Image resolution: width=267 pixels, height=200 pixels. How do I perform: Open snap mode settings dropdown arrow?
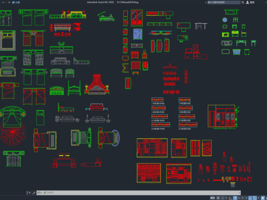click(226, 198)
